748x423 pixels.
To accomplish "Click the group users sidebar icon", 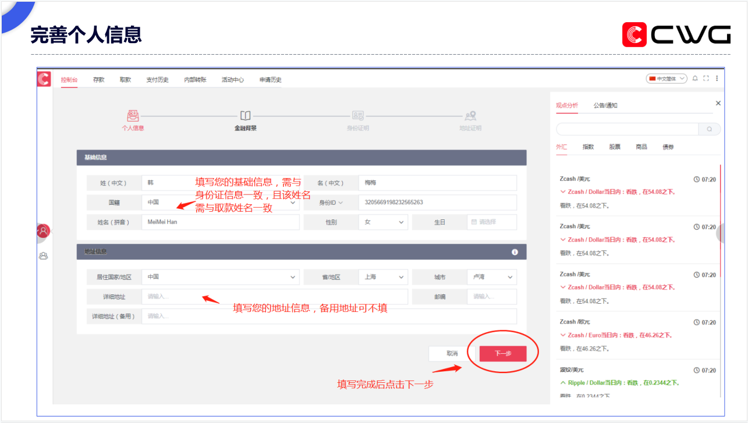I will pyautogui.click(x=43, y=255).
